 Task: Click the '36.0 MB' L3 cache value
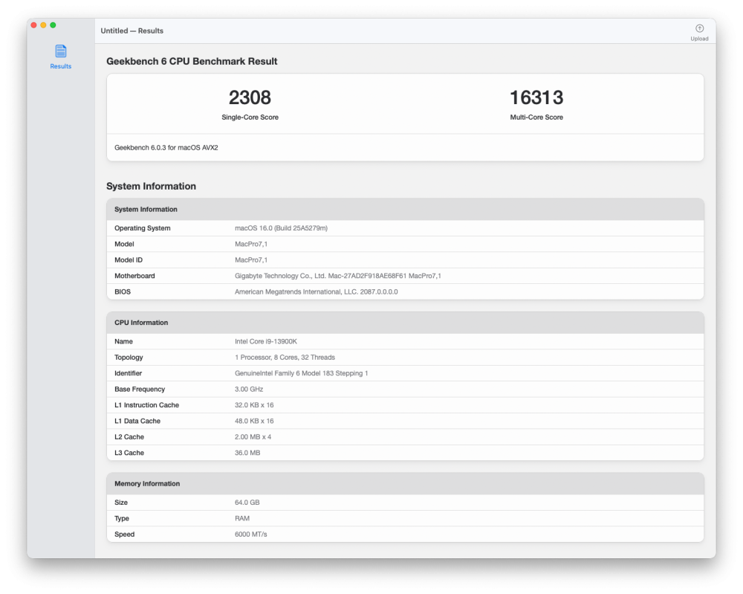[247, 453]
